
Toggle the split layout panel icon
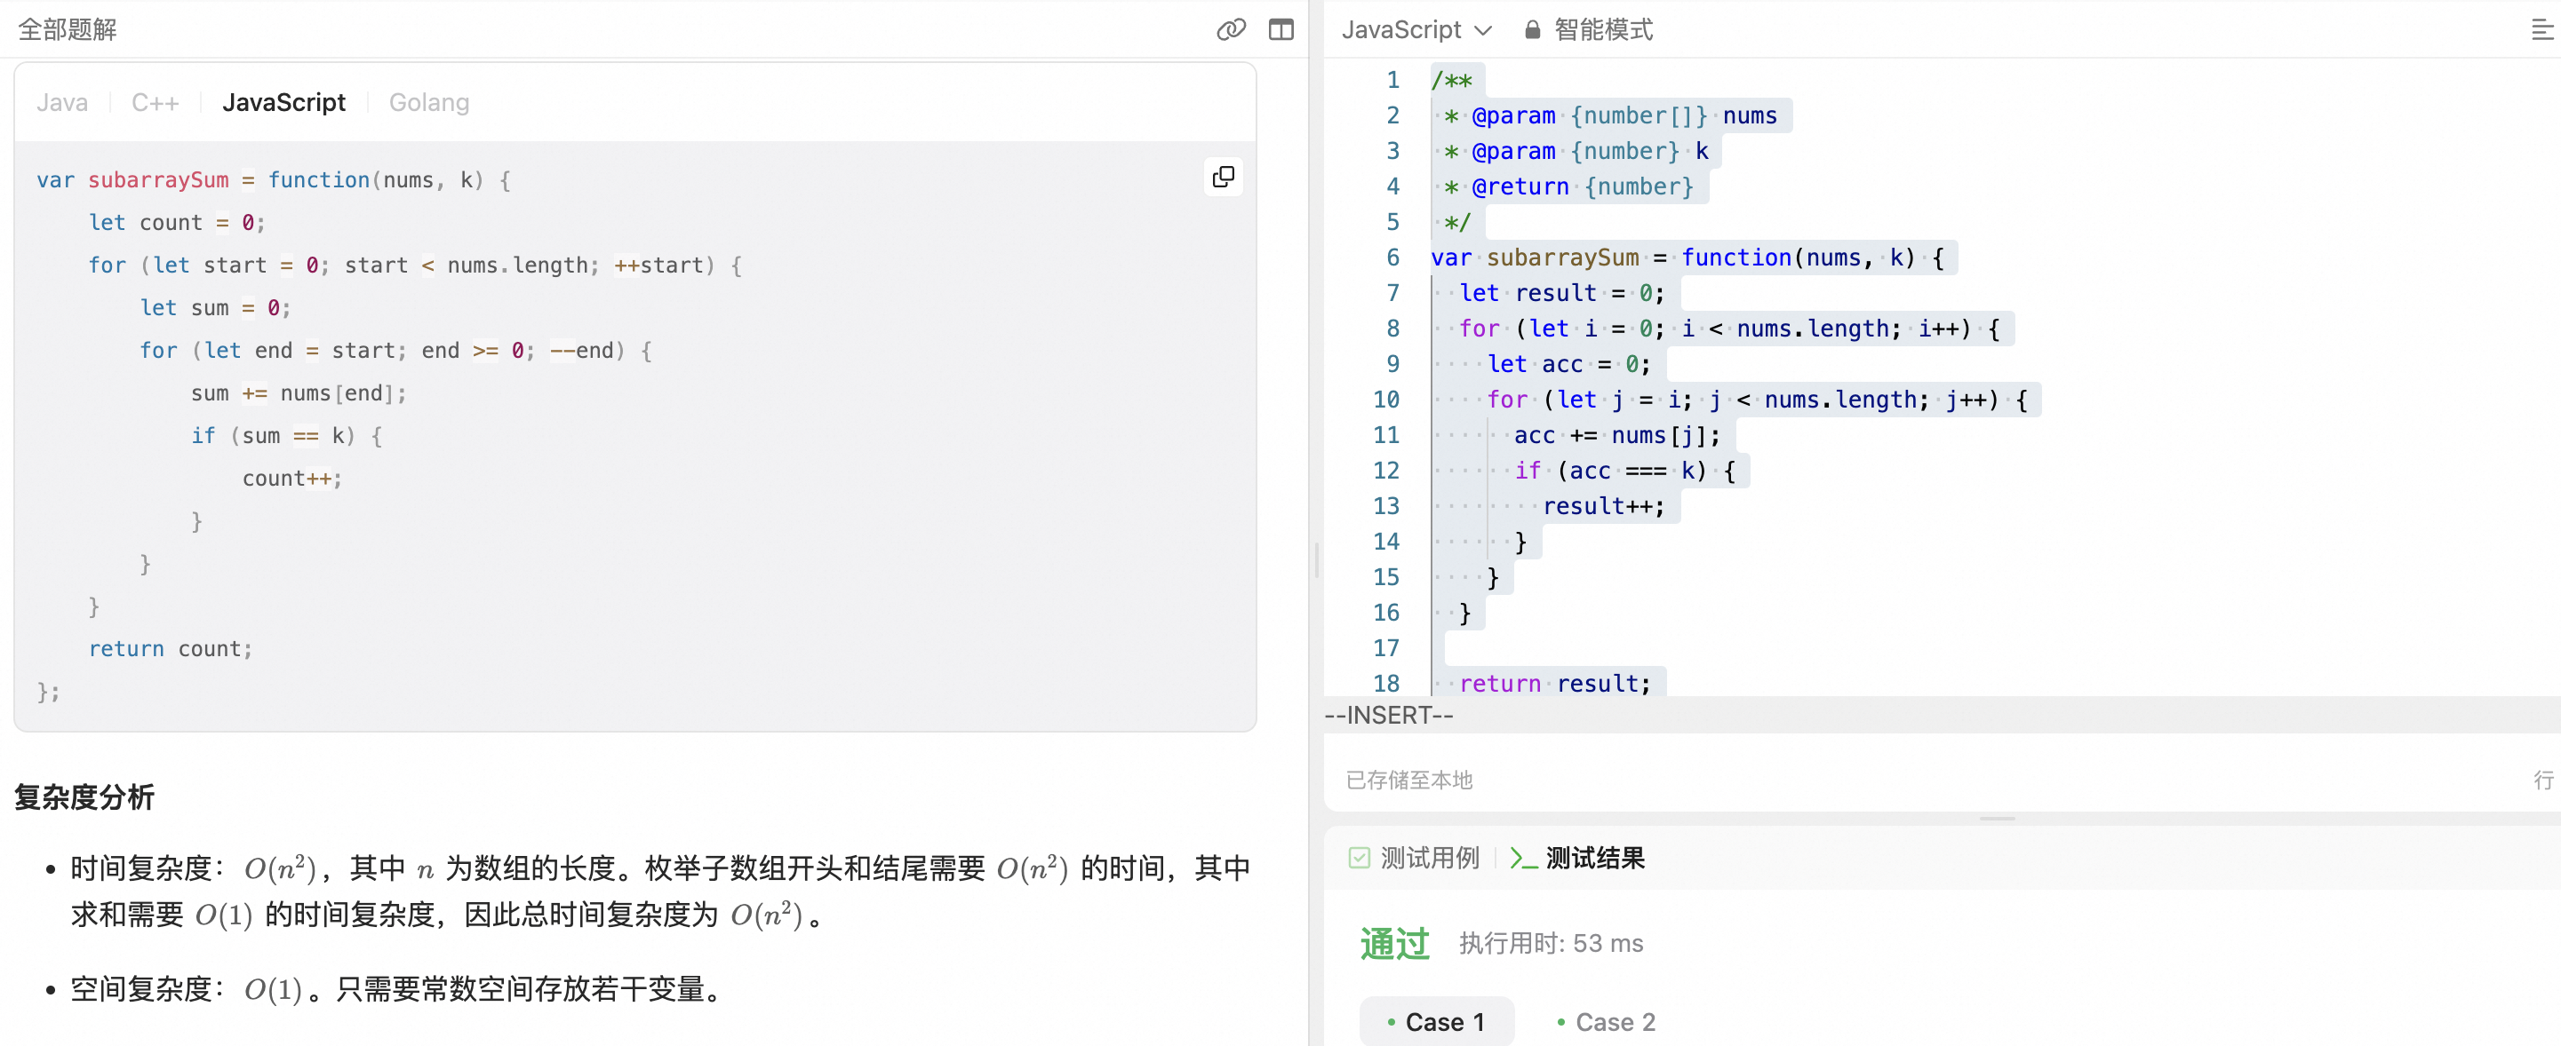click(x=1281, y=30)
